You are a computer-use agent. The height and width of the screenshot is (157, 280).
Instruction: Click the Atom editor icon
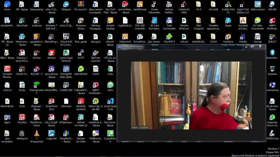[x=110, y=86]
